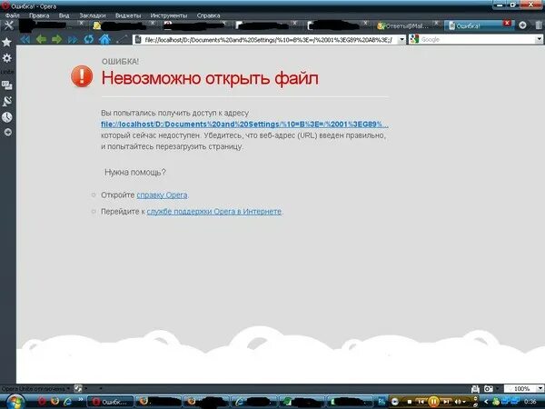Open службе поддержки Opera в Интернете link
The image size is (545, 409).
tap(213, 212)
